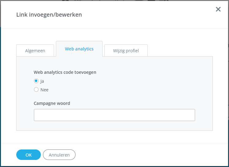This screenshot has width=229, height=167.
Task: Click into the Campagne woord text field
Action: point(114,115)
